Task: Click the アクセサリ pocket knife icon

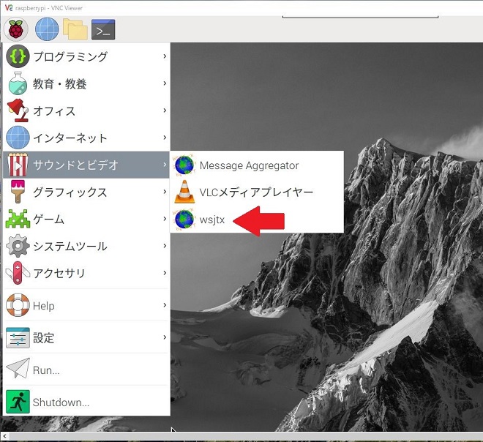Action: point(18,273)
